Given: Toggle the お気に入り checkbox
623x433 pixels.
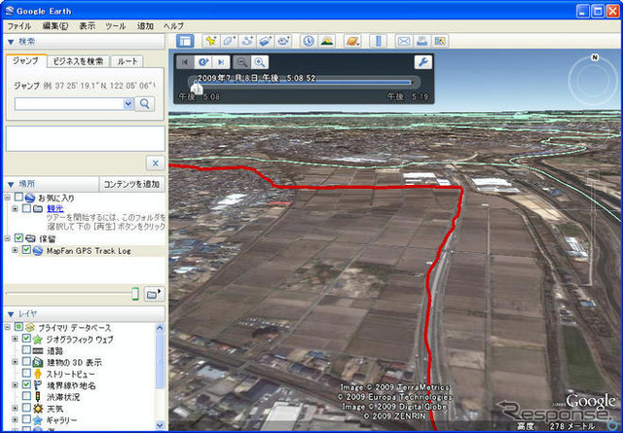Looking at the screenshot, I should click(x=18, y=197).
